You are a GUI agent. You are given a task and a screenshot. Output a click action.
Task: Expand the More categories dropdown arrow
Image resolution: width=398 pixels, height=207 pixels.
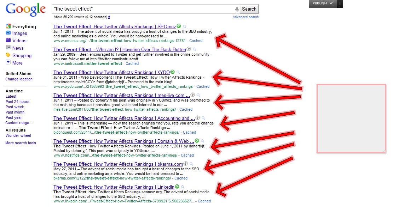tap(8, 62)
